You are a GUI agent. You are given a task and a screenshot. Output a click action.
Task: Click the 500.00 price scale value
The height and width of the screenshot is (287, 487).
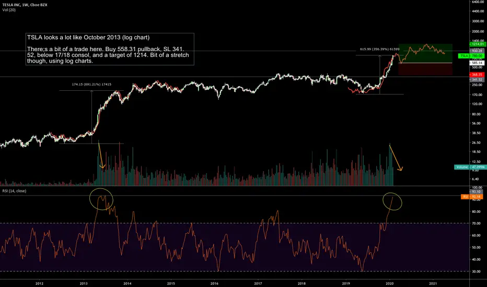point(478,67)
